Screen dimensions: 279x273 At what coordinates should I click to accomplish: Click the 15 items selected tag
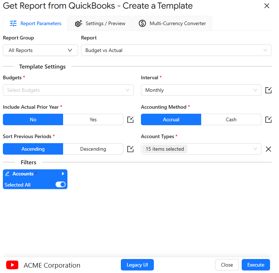[x=165, y=149]
